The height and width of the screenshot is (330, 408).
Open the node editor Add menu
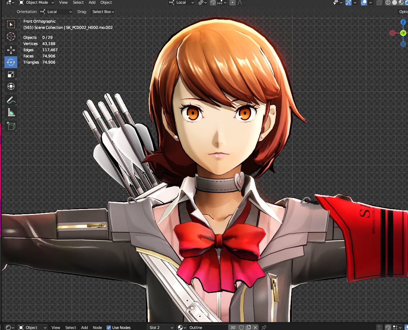(84, 327)
